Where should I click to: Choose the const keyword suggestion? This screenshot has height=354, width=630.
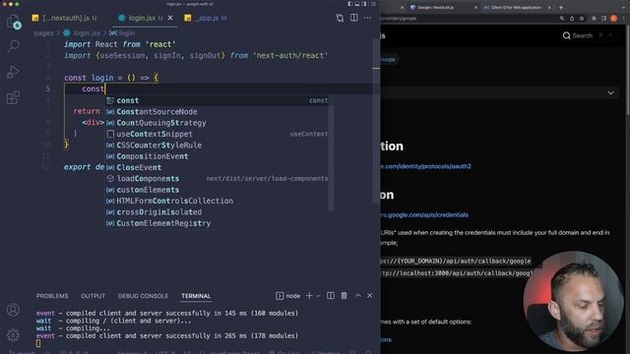[x=217, y=100]
